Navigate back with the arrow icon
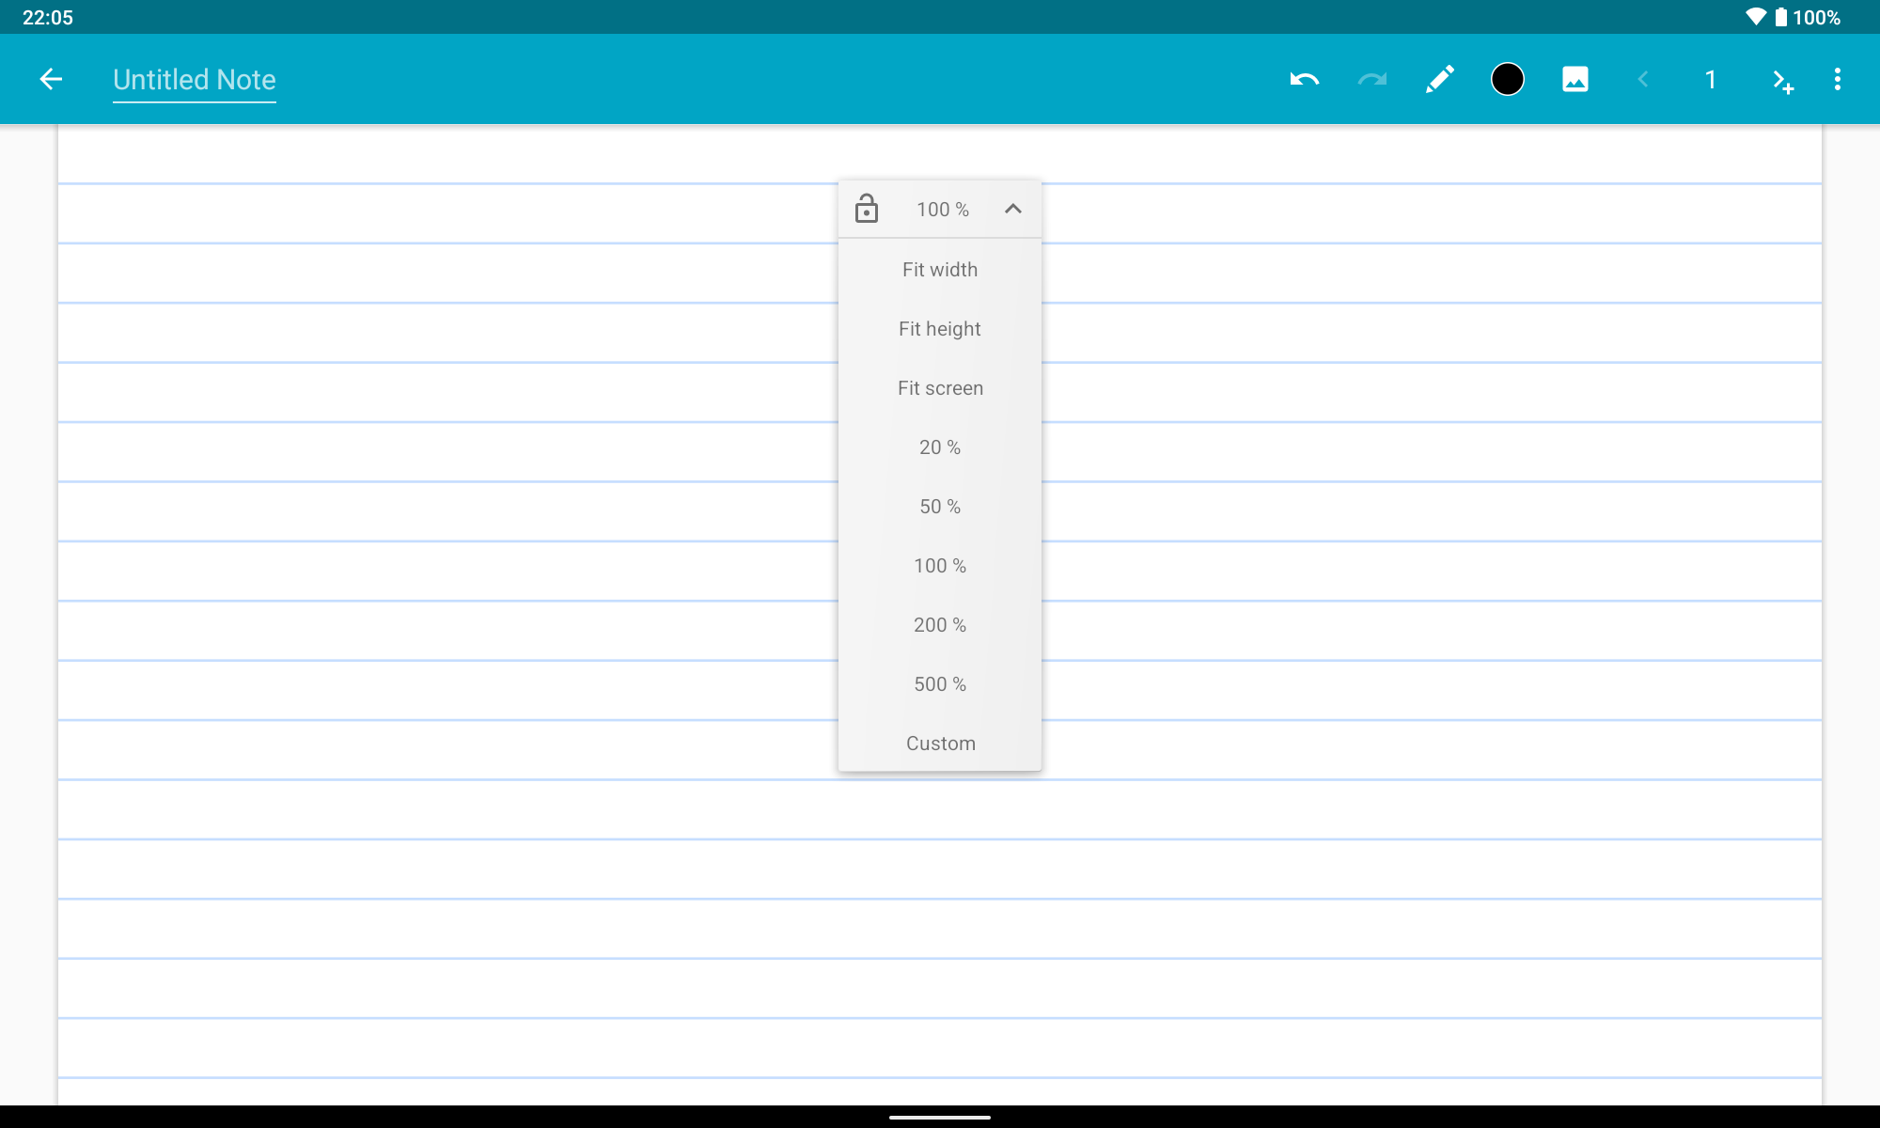The image size is (1880, 1128). 50,79
